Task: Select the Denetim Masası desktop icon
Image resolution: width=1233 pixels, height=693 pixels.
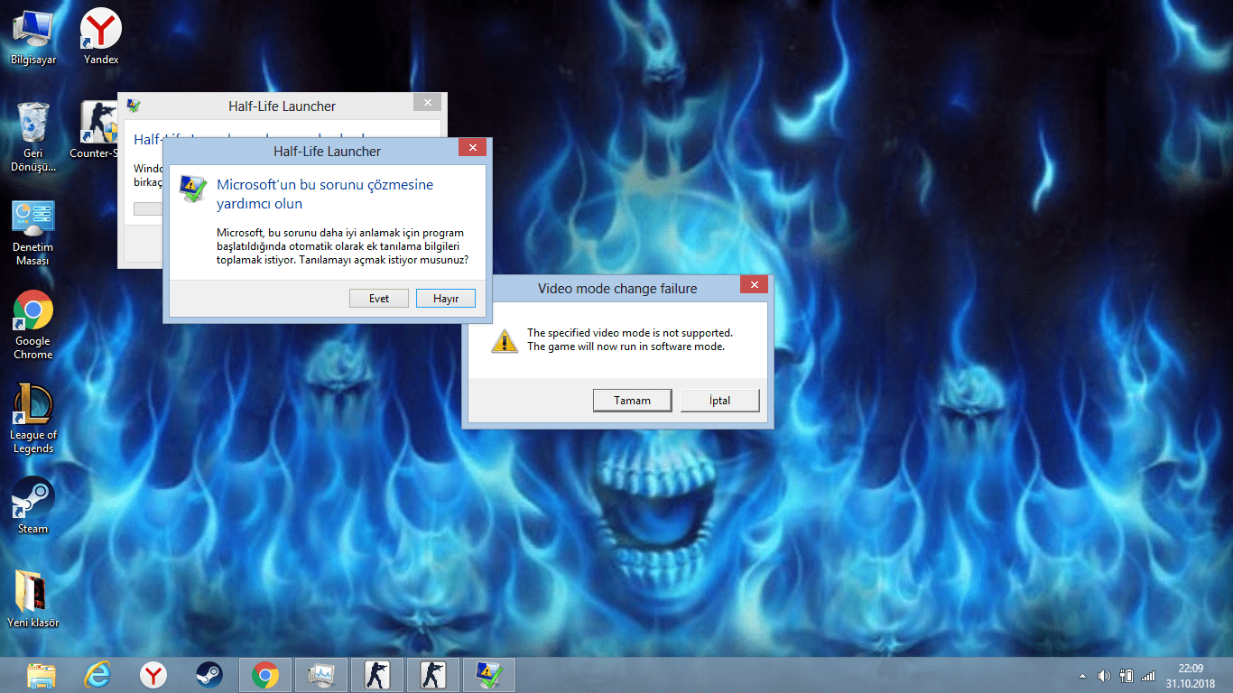Action: pos(33,233)
